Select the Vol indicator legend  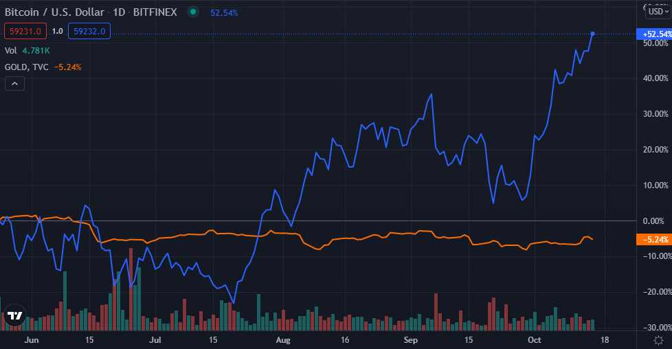point(11,51)
